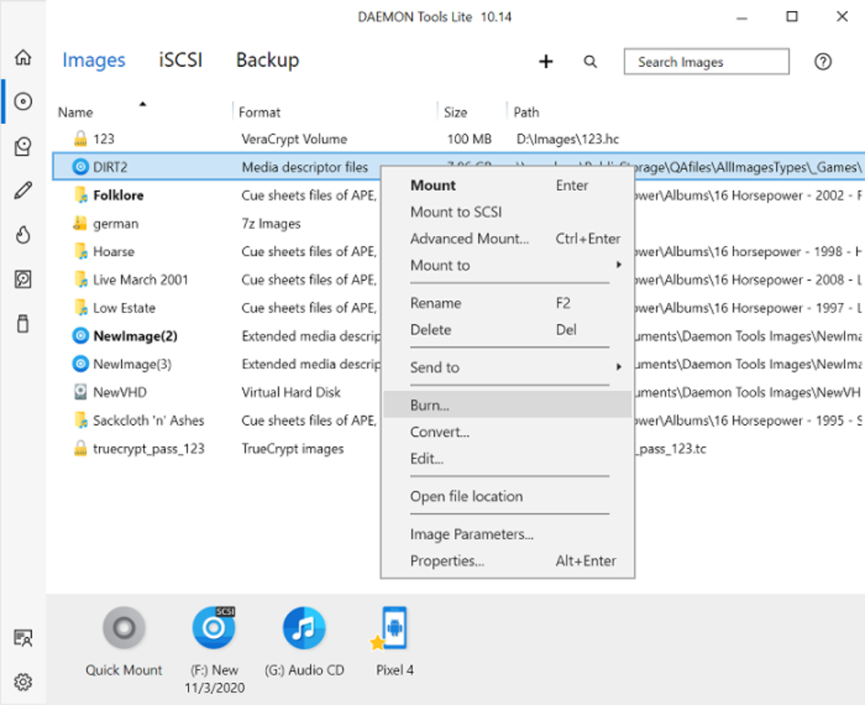Screen dimensions: 865x705
Task: Open the pencil Image Editor sidebar icon
Action: pyautogui.click(x=23, y=191)
